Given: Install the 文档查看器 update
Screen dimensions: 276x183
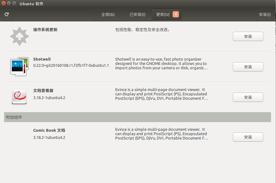Looking at the screenshot, I should click(248, 97).
